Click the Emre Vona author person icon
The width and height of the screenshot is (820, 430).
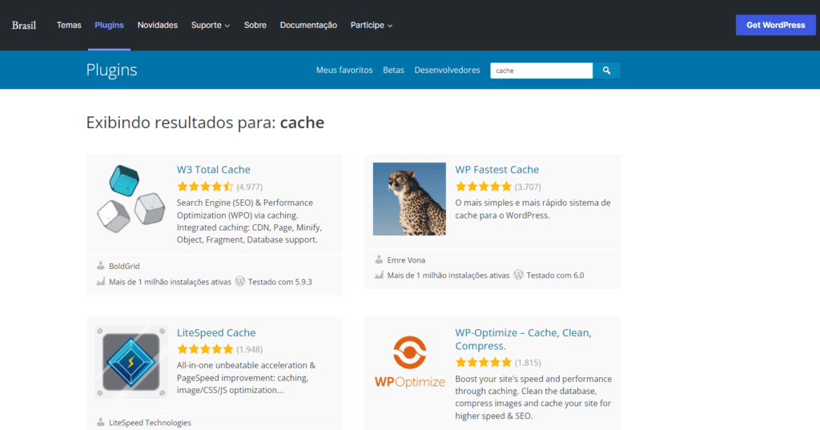tap(379, 259)
